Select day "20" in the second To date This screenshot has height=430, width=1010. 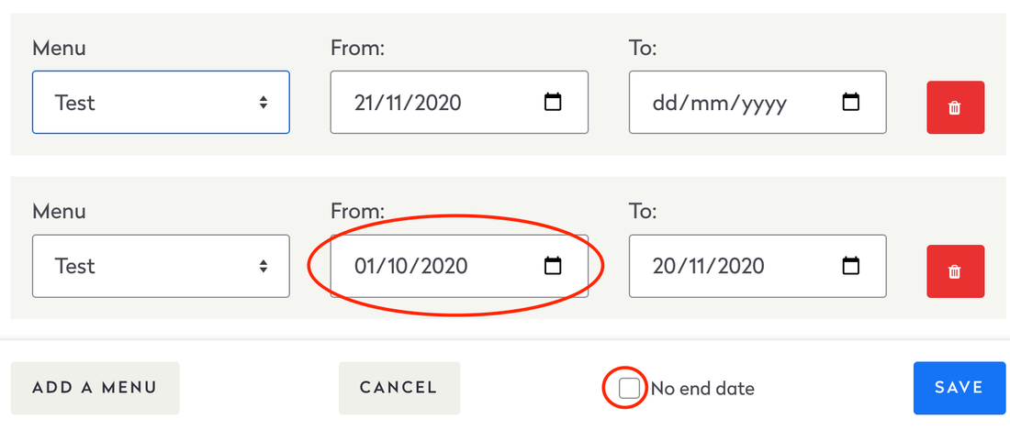click(x=664, y=266)
